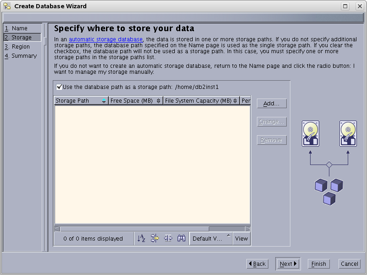
Task: Proceed with the Next button
Action: click(x=288, y=264)
